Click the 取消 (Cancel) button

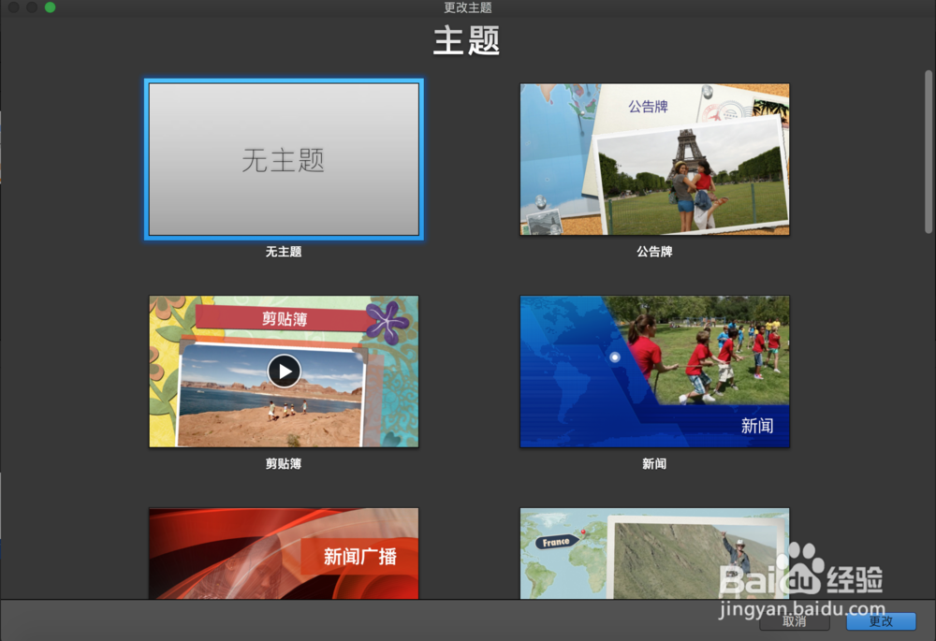click(793, 620)
